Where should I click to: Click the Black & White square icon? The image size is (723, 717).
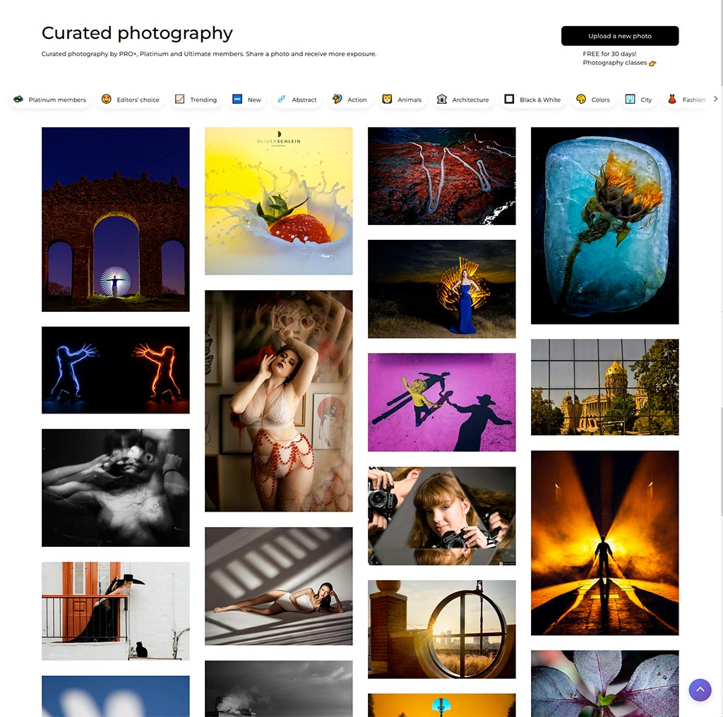509,99
